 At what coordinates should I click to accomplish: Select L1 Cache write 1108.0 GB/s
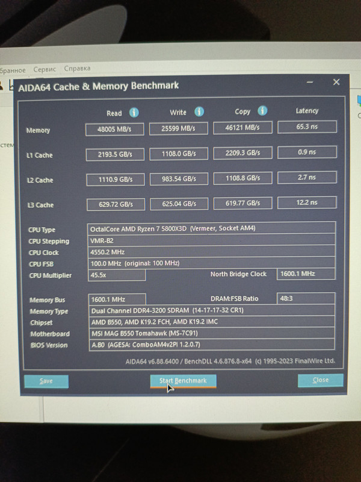179,154
